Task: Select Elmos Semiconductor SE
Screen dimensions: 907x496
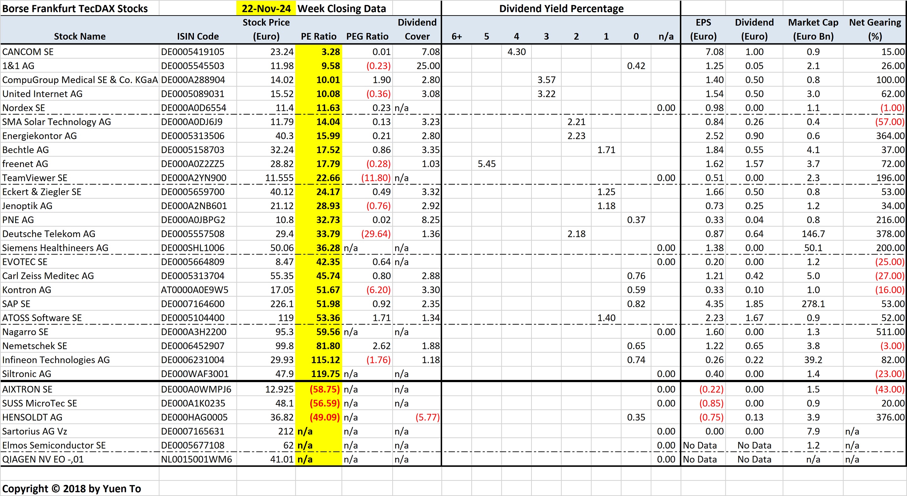Action: click(54, 445)
